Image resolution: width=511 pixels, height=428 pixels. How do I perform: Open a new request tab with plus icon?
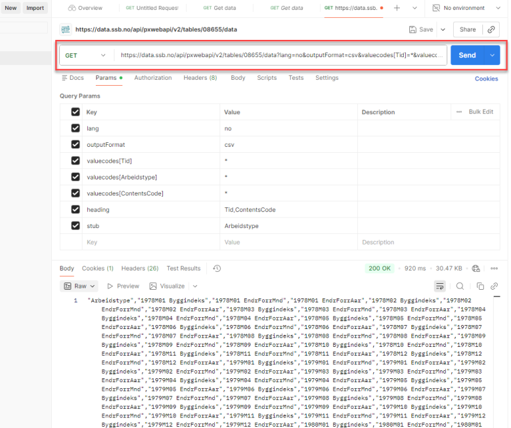[x=397, y=8]
